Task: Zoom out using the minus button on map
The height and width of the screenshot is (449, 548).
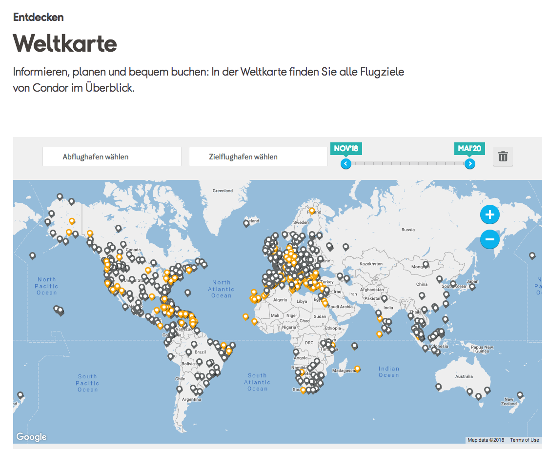Action: pos(489,239)
